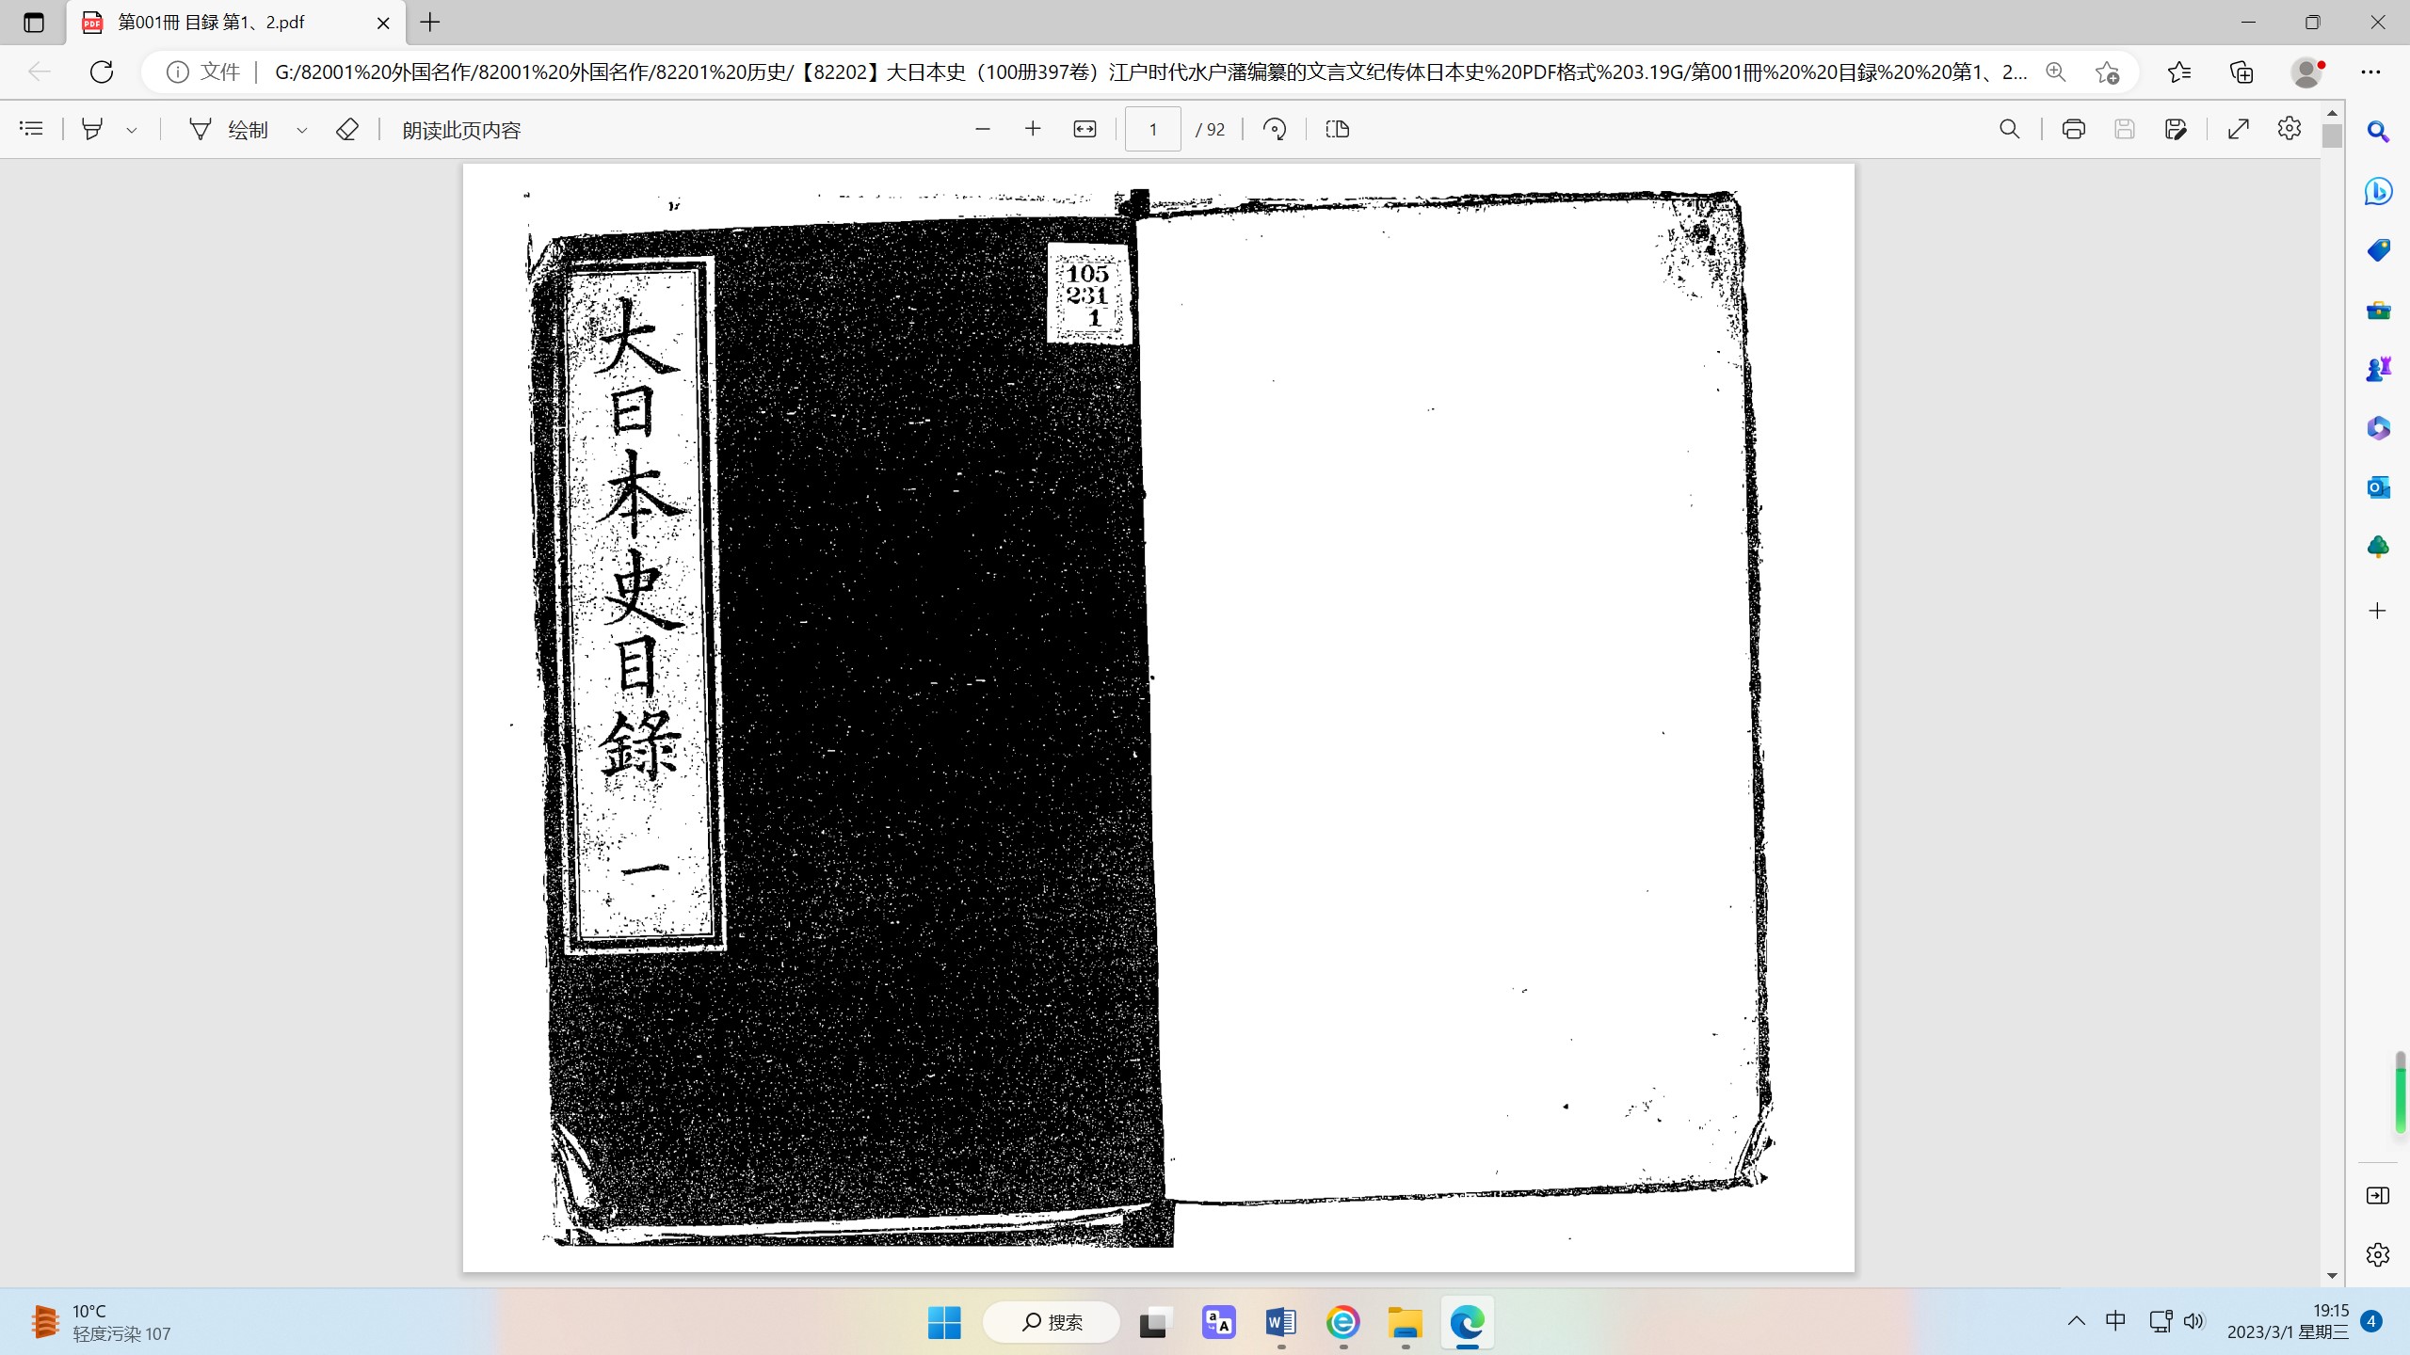Select the Draw (绘制) tool

229,130
